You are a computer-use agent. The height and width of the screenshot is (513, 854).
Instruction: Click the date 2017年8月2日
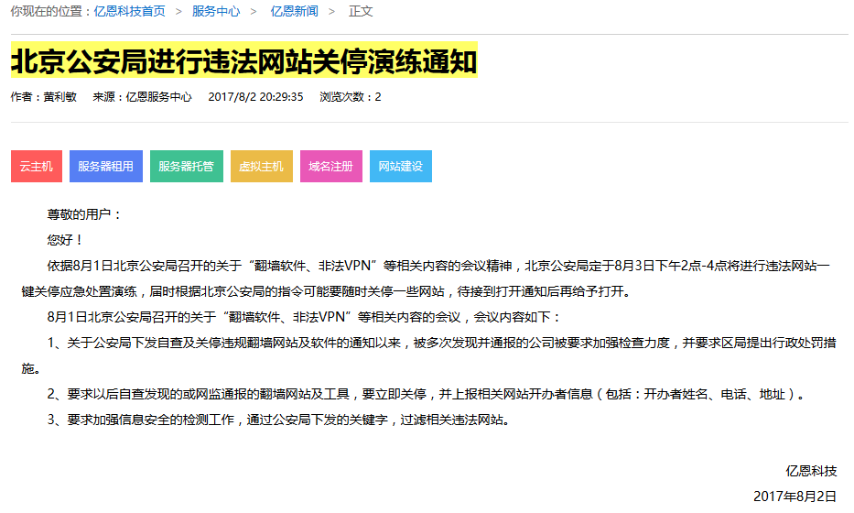pyautogui.click(x=795, y=497)
